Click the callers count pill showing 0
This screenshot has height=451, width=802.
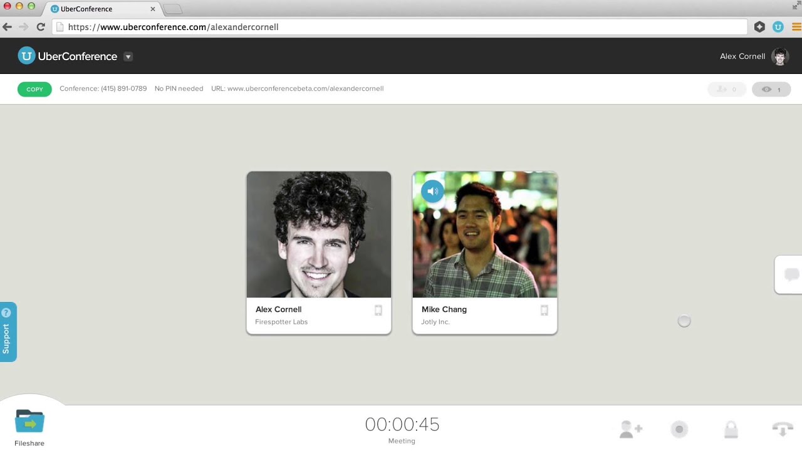(727, 90)
